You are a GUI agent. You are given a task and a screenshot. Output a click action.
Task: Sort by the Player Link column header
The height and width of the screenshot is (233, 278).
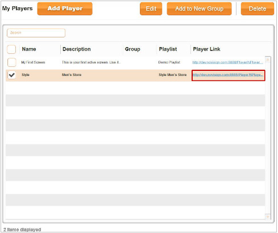coord(206,49)
